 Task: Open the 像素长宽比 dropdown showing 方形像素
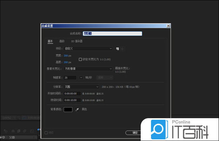tap(88, 69)
